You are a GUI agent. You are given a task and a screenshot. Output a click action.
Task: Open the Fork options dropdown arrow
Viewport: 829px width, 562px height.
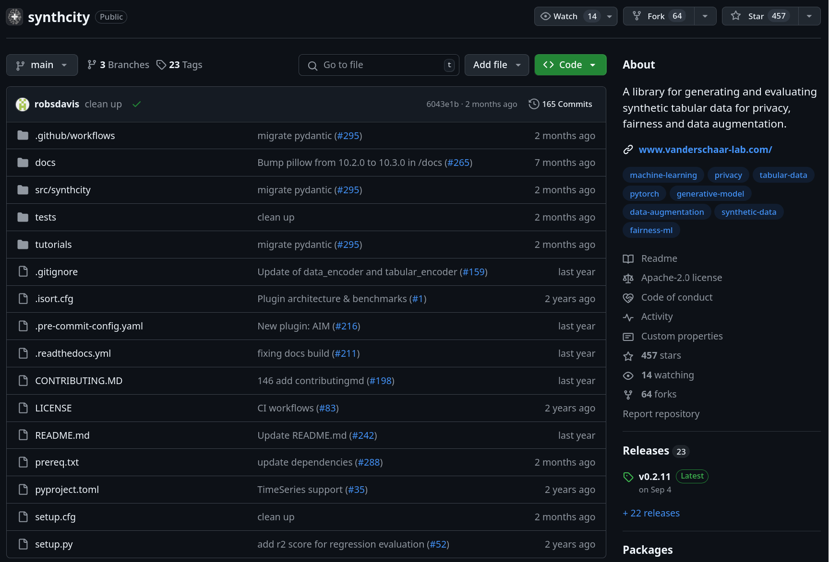pos(705,16)
